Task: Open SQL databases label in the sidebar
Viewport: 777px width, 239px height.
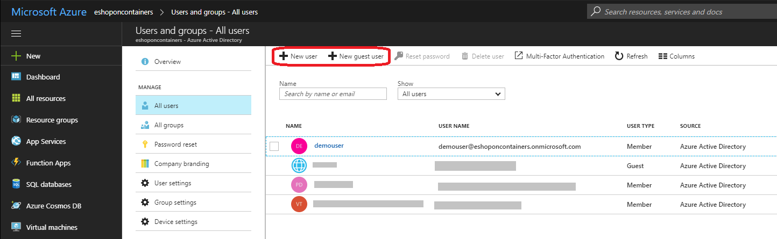Action: click(48, 184)
